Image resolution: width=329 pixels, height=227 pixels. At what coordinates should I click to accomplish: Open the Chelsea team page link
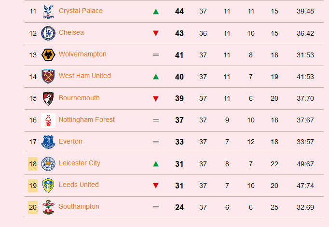[x=71, y=32]
